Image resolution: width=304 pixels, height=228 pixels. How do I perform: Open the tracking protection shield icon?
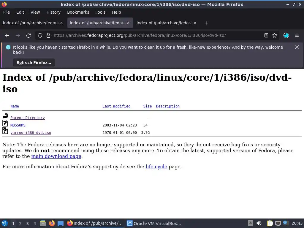pyautogui.click(x=40, y=36)
